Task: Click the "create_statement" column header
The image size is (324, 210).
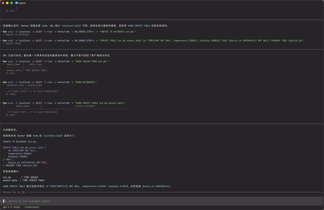Action: (x=85, y=106)
